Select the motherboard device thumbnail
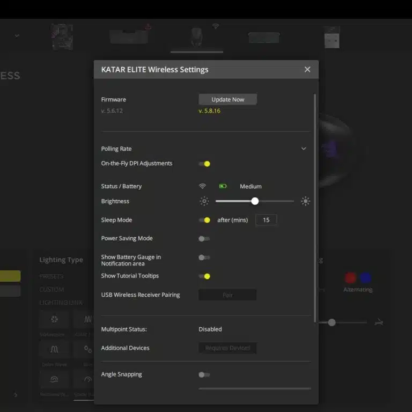 (x=62, y=36)
